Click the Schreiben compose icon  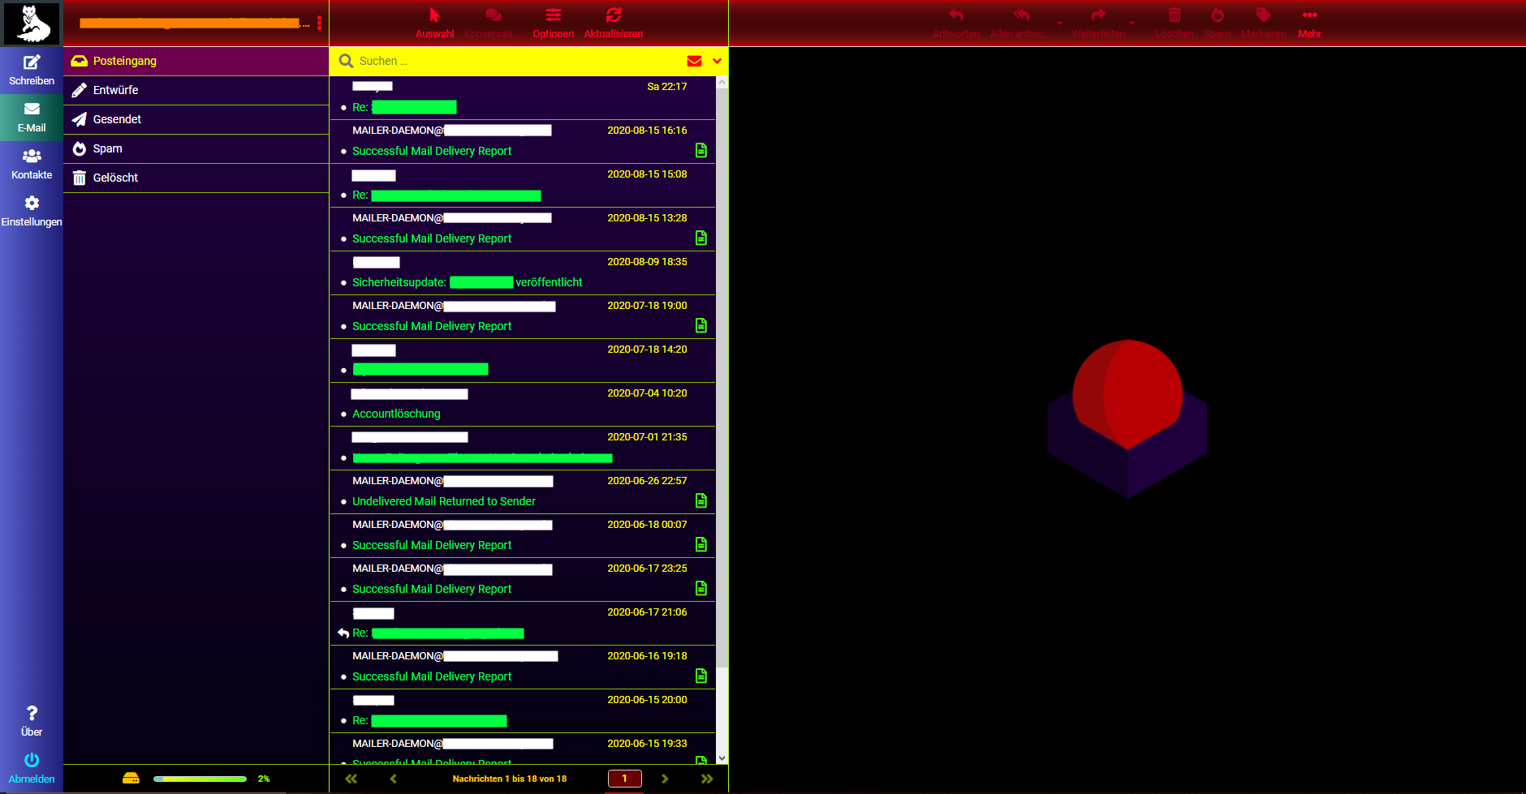[x=32, y=63]
